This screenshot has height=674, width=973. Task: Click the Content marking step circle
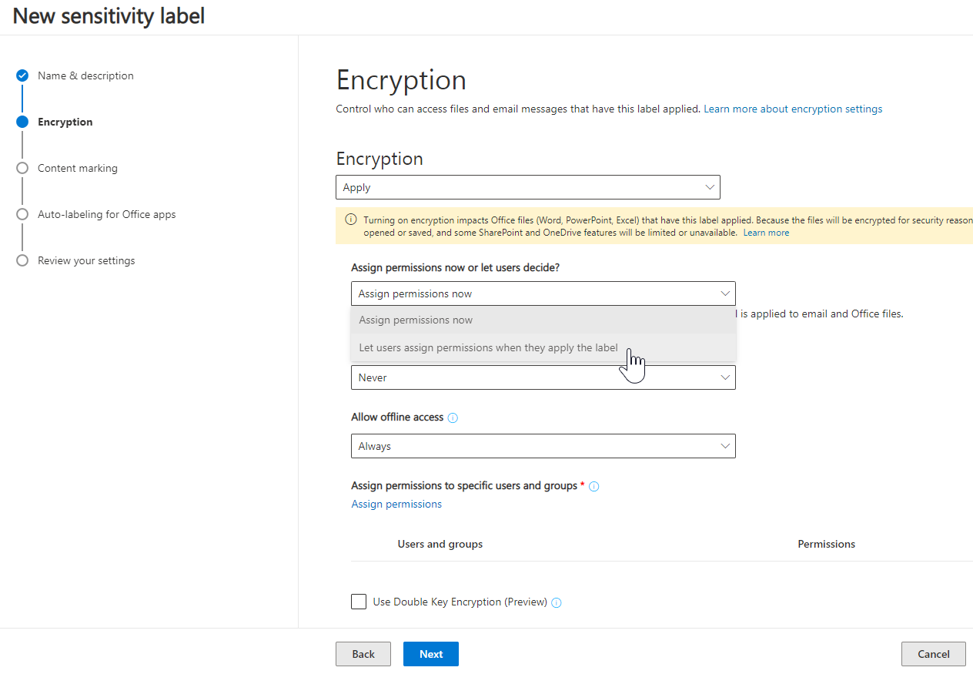[x=22, y=168]
